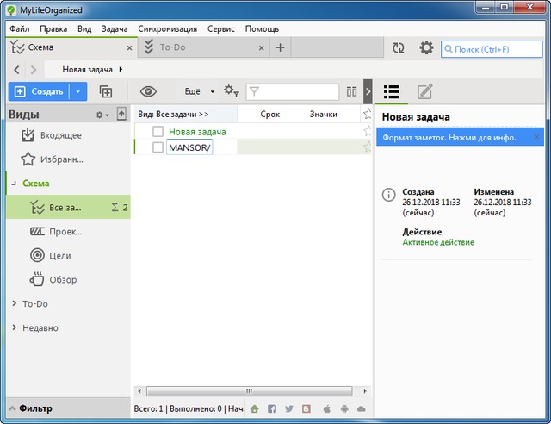Screen dimensions: 551x424
Task: Open settings via the gear icon
Action: point(426,48)
